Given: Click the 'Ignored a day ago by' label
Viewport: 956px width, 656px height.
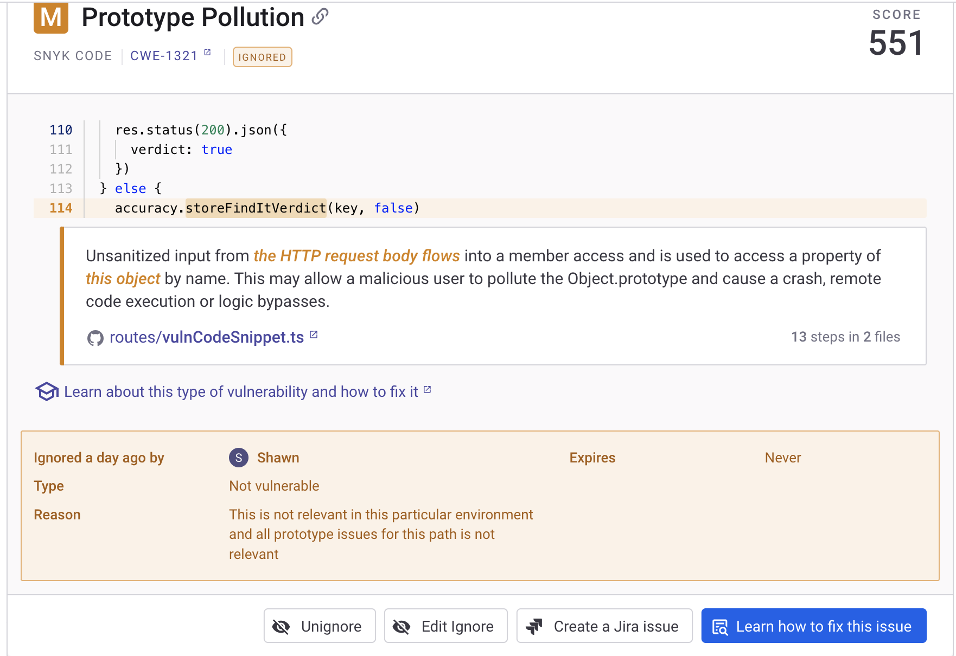Looking at the screenshot, I should pos(99,458).
